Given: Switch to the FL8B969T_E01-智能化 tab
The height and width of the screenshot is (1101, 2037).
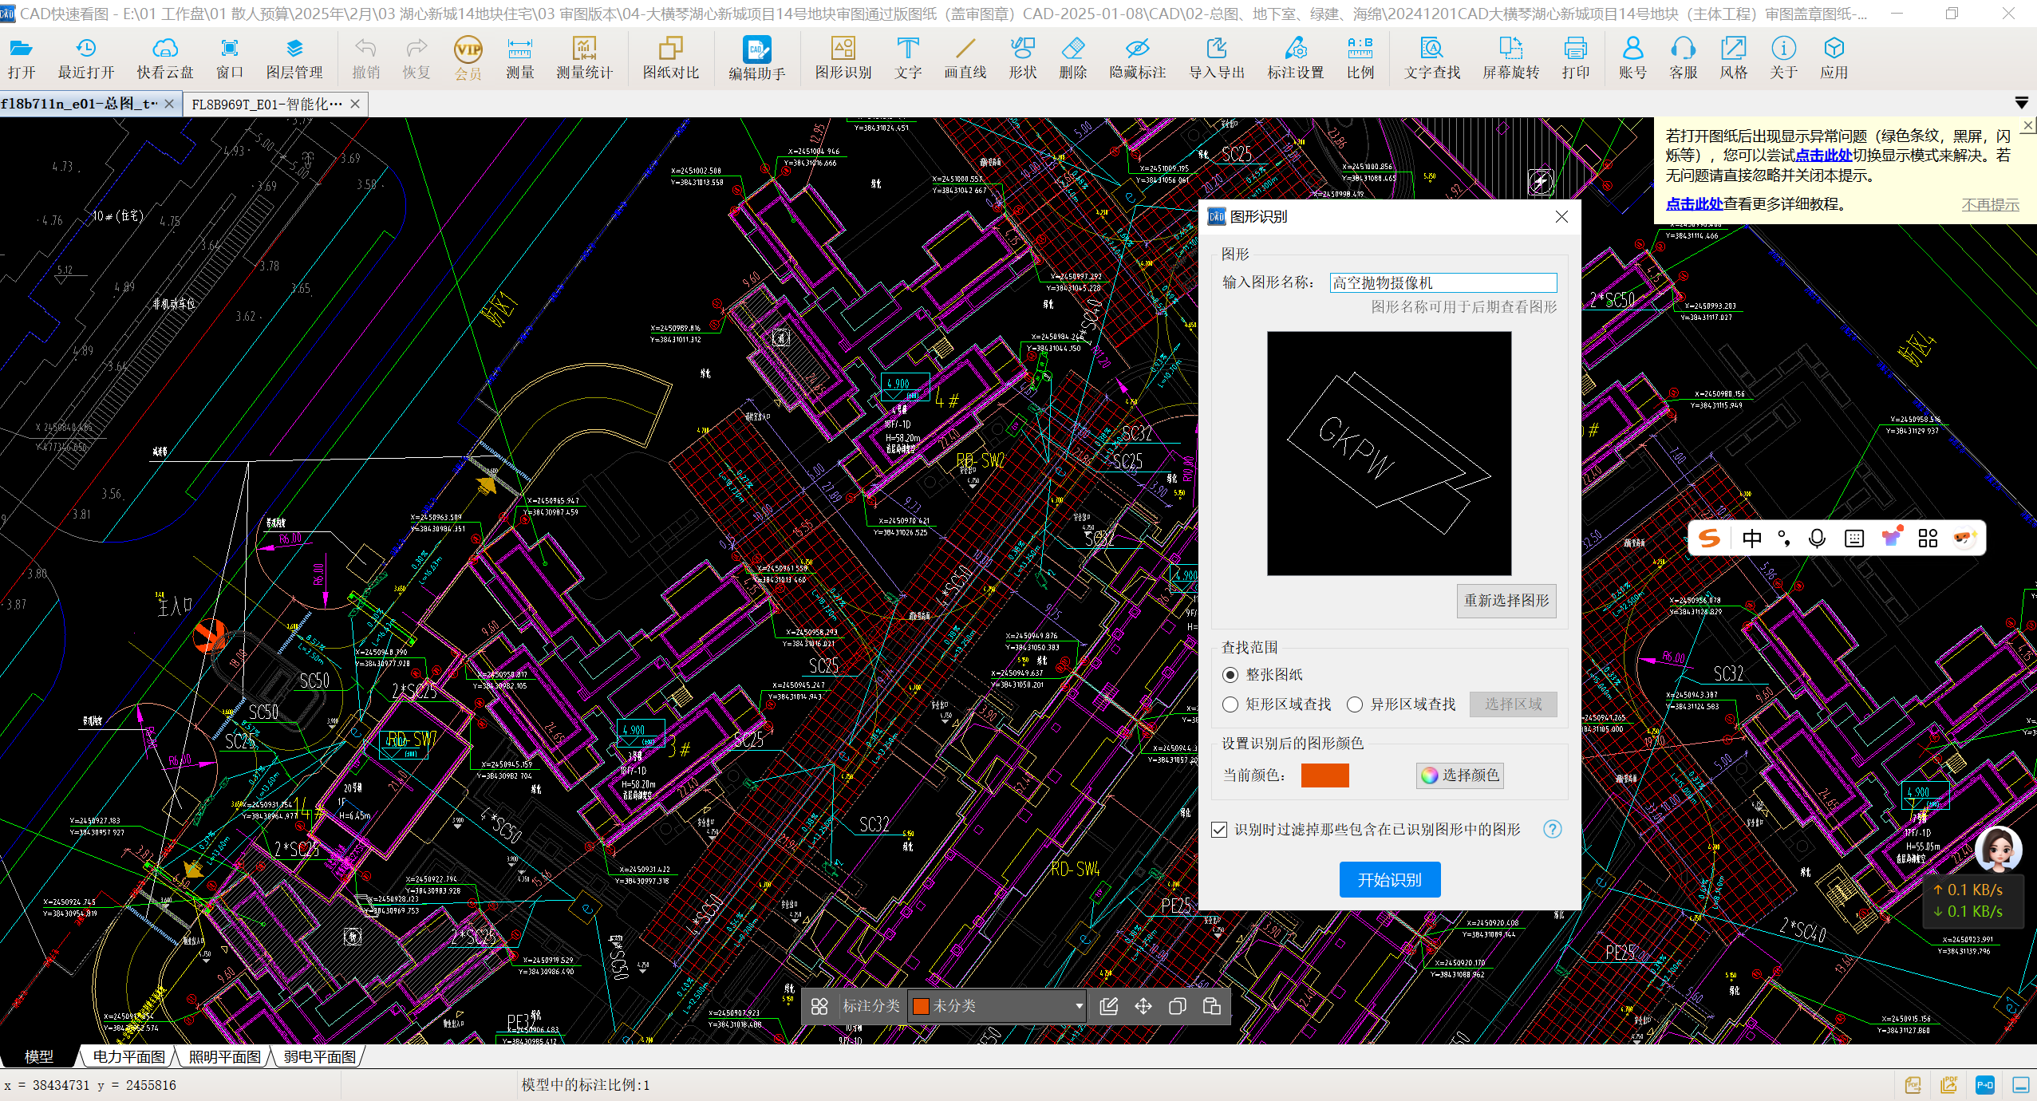Looking at the screenshot, I should [x=266, y=104].
